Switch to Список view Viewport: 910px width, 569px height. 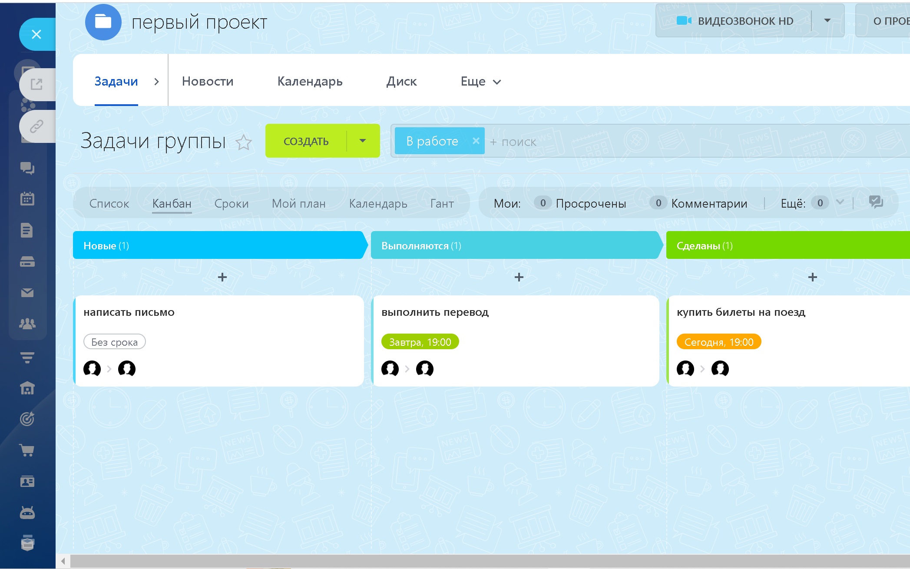point(109,203)
